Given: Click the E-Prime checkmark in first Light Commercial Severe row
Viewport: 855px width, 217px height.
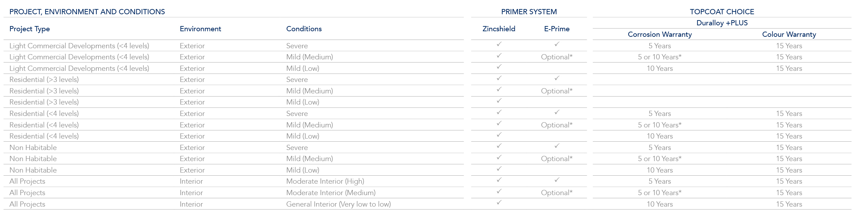Looking at the screenshot, I should point(557,44).
